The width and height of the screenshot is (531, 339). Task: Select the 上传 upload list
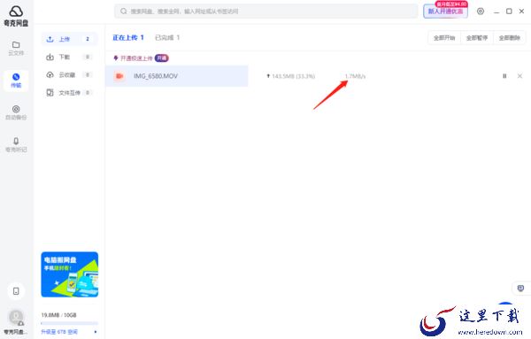pyautogui.click(x=69, y=39)
